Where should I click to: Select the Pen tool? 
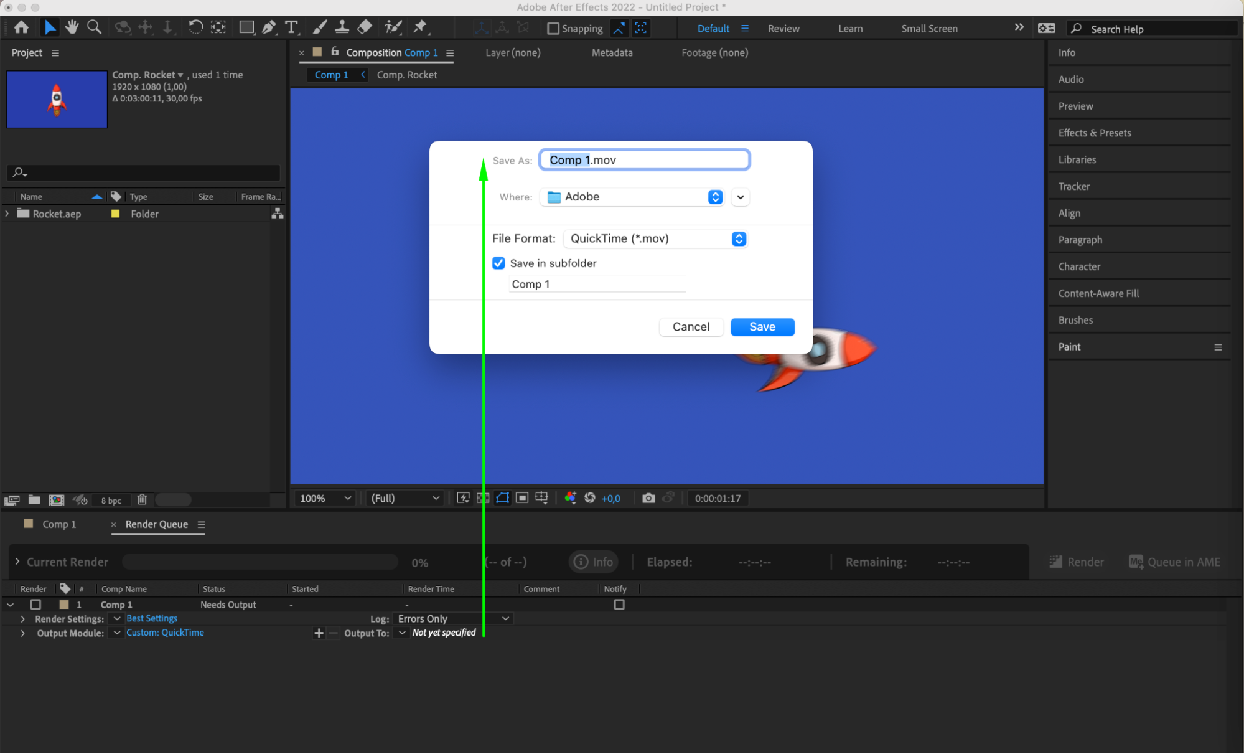click(x=269, y=27)
